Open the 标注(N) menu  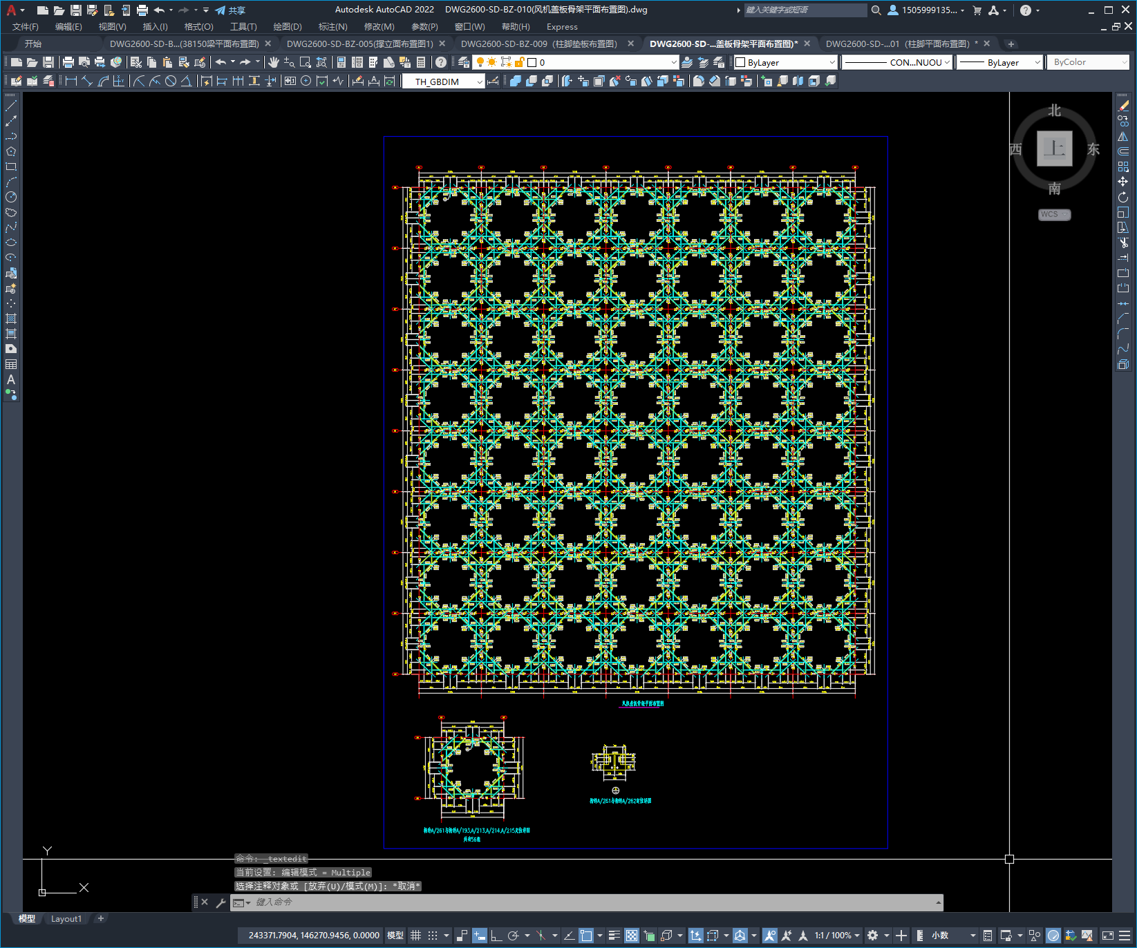tap(332, 27)
